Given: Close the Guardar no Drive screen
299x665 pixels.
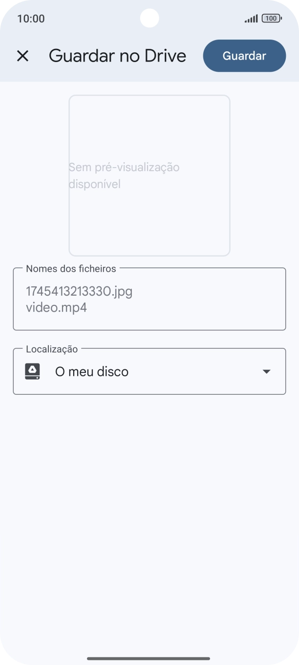Looking at the screenshot, I should [x=22, y=56].
